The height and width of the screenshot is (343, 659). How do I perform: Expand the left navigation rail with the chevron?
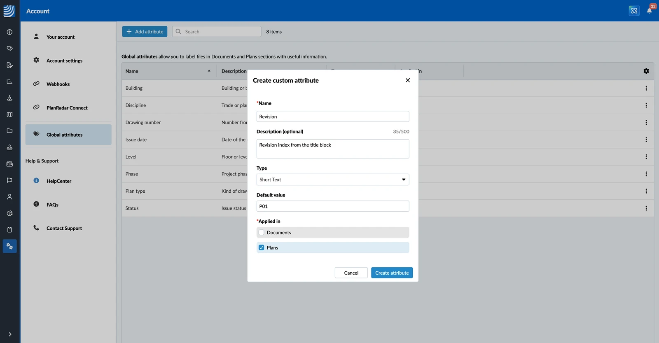coord(10,334)
